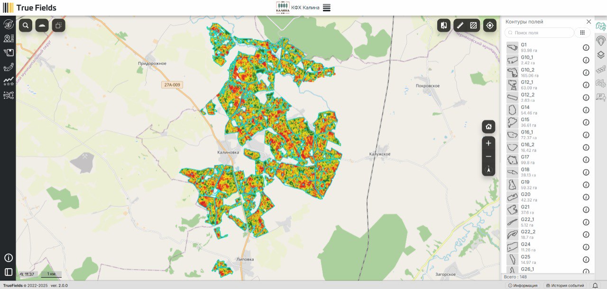Switch to the layers tab in right sidebar

(600, 55)
